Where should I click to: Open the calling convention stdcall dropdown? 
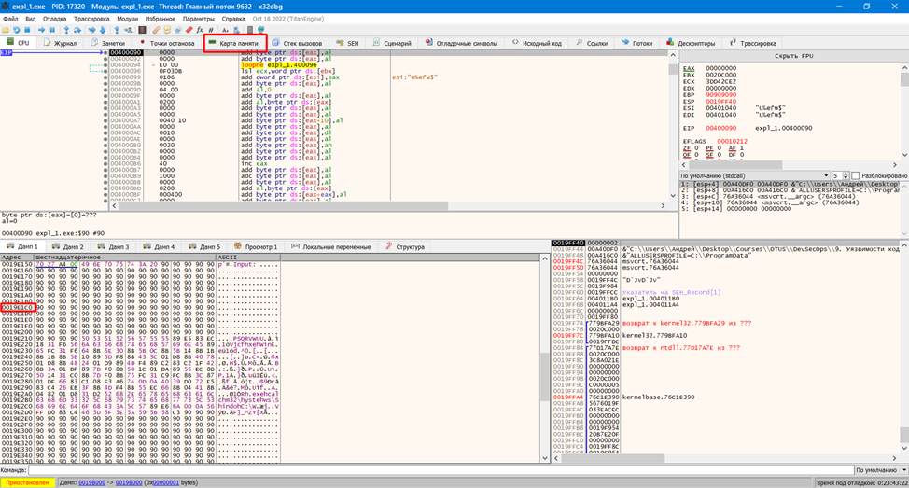[752, 175]
